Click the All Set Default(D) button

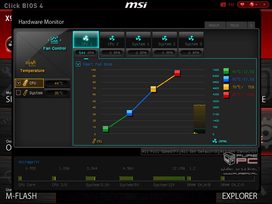(x=199, y=152)
